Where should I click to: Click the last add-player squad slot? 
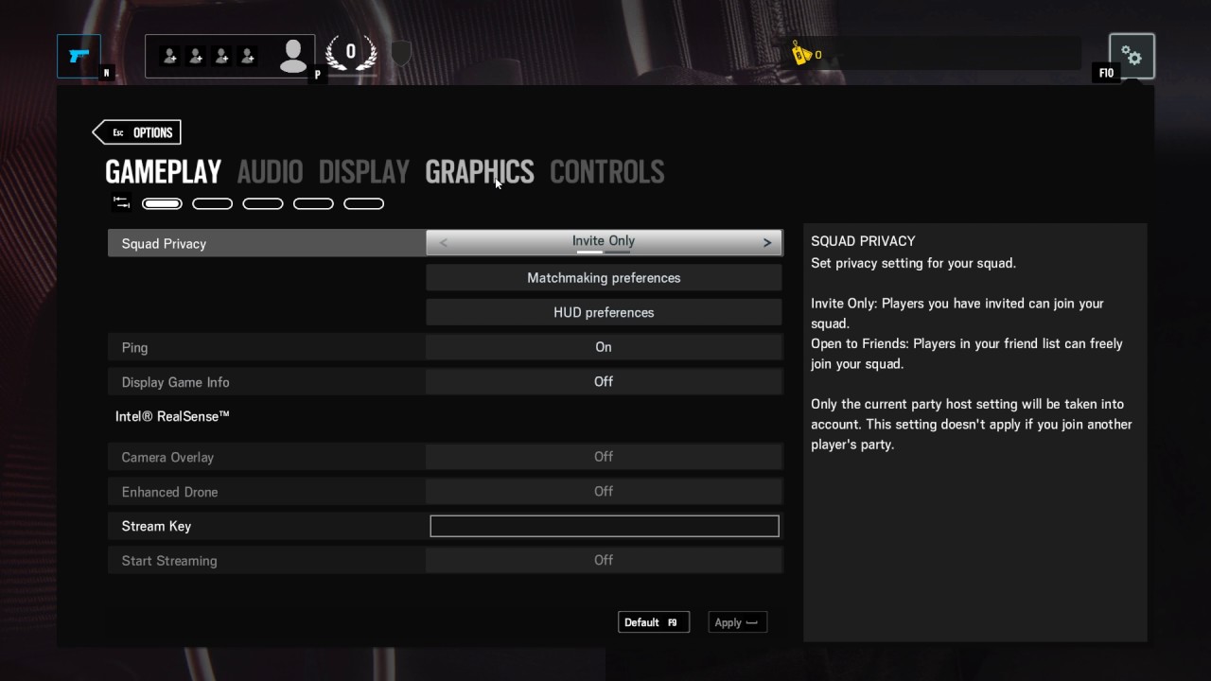point(248,57)
